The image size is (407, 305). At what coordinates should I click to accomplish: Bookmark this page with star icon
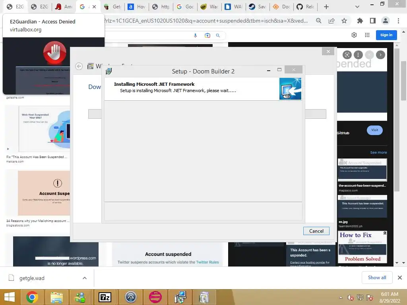click(344, 21)
